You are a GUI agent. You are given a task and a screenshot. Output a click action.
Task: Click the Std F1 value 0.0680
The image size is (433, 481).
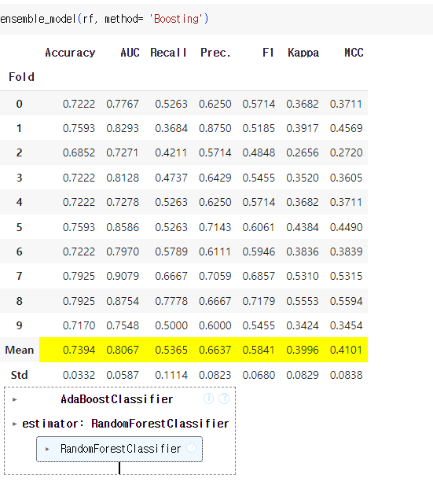(x=259, y=375)
